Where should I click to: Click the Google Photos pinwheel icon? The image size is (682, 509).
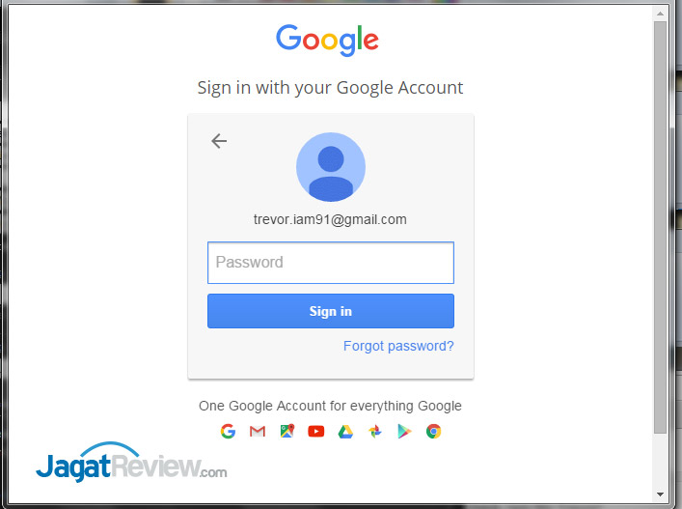[x=375, y=432]
